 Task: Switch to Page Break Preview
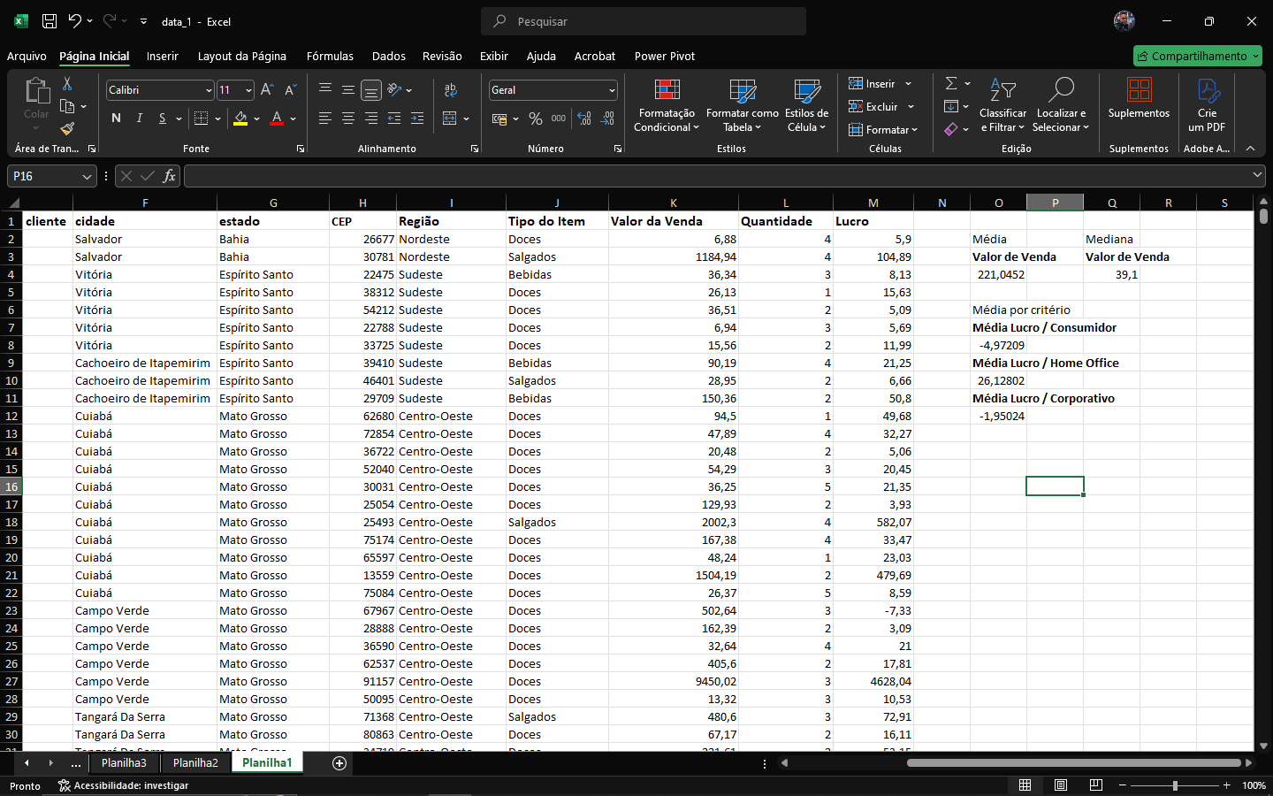(x=1096, y=785)
